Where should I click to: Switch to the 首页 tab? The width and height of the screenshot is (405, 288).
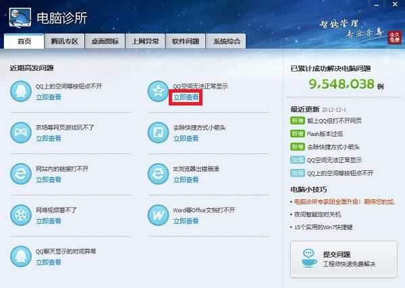point(24,41)
